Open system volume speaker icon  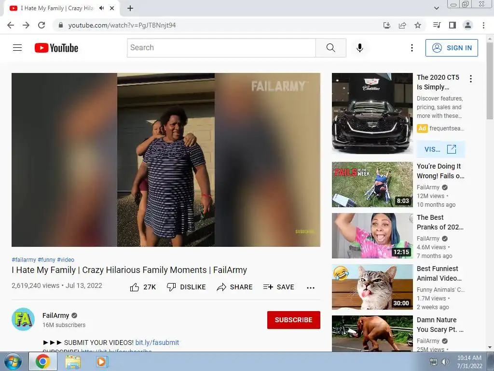(x=445, y=362)
